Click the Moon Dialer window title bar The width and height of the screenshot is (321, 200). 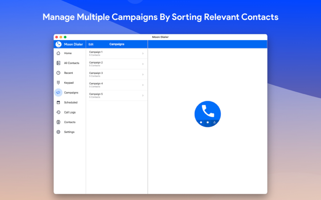(160, 37)
